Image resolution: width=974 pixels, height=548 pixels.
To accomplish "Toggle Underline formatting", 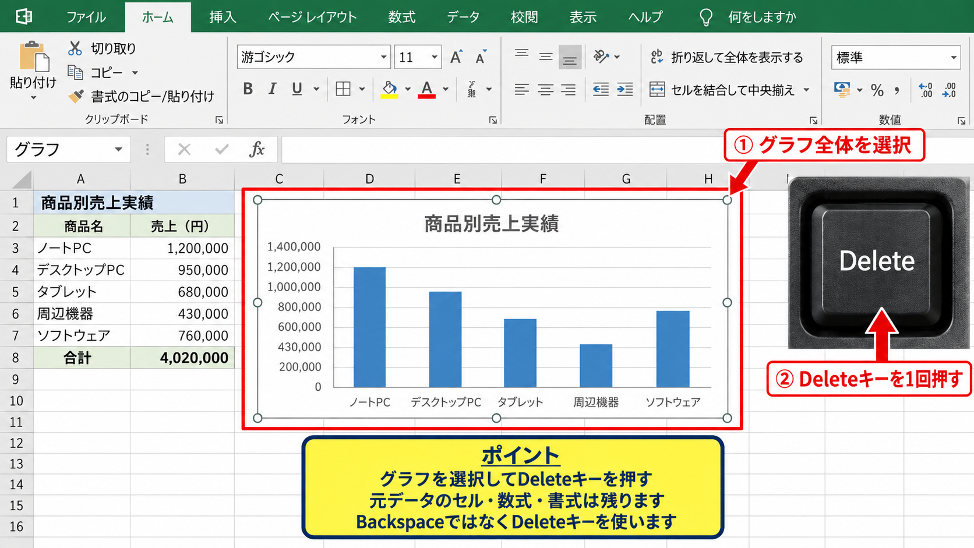I will click(x=297, y=89).
